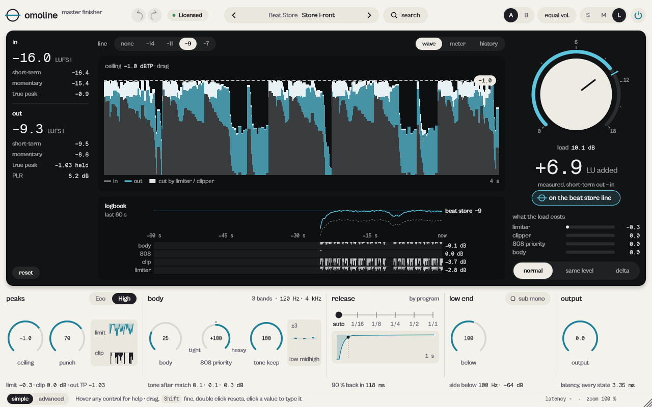Toggle equal vol. matching
Screen dimensions: 652x407
click(x=557, y=15)
